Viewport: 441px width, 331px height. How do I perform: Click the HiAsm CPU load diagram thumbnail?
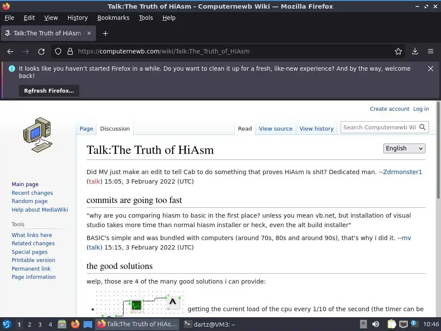coord(139,304)
